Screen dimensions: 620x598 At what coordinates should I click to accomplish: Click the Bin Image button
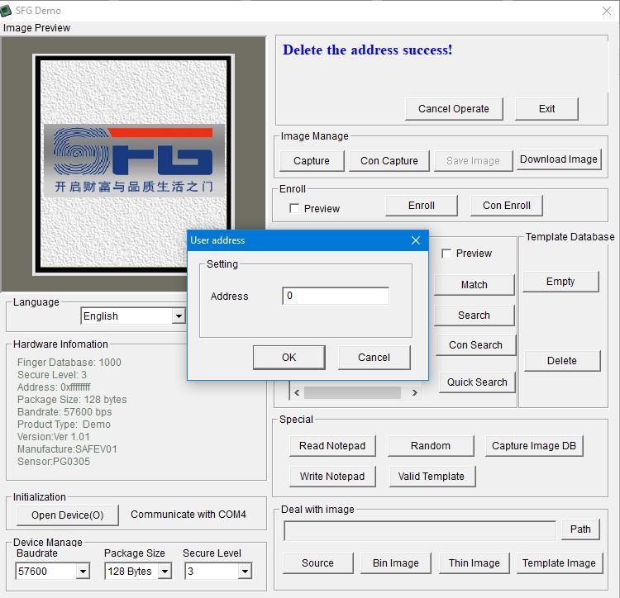396,562
